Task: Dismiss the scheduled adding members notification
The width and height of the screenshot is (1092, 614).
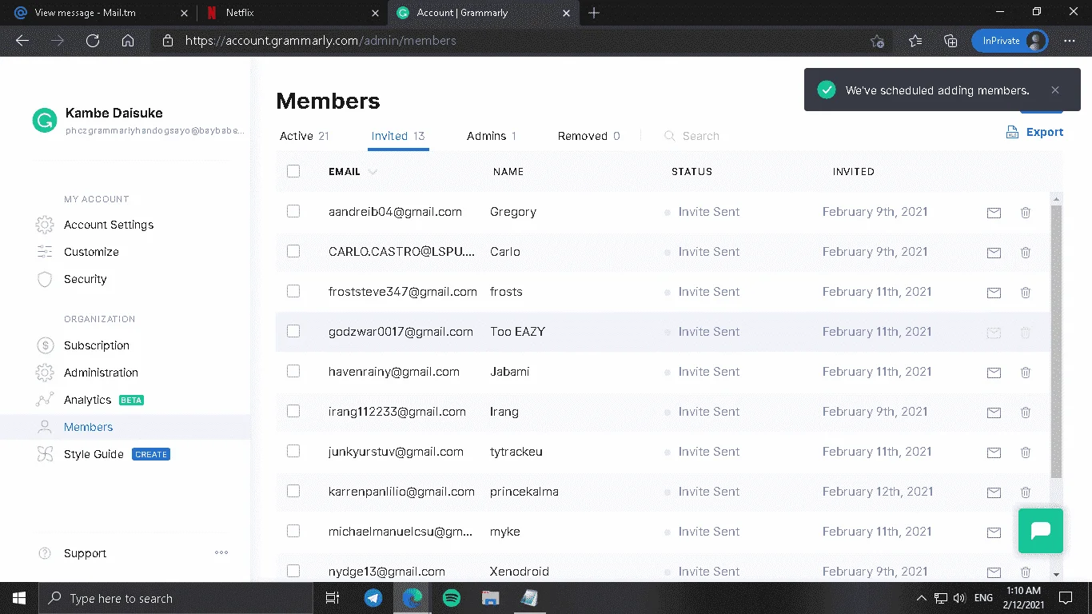Action: [x=1055, y=90]
